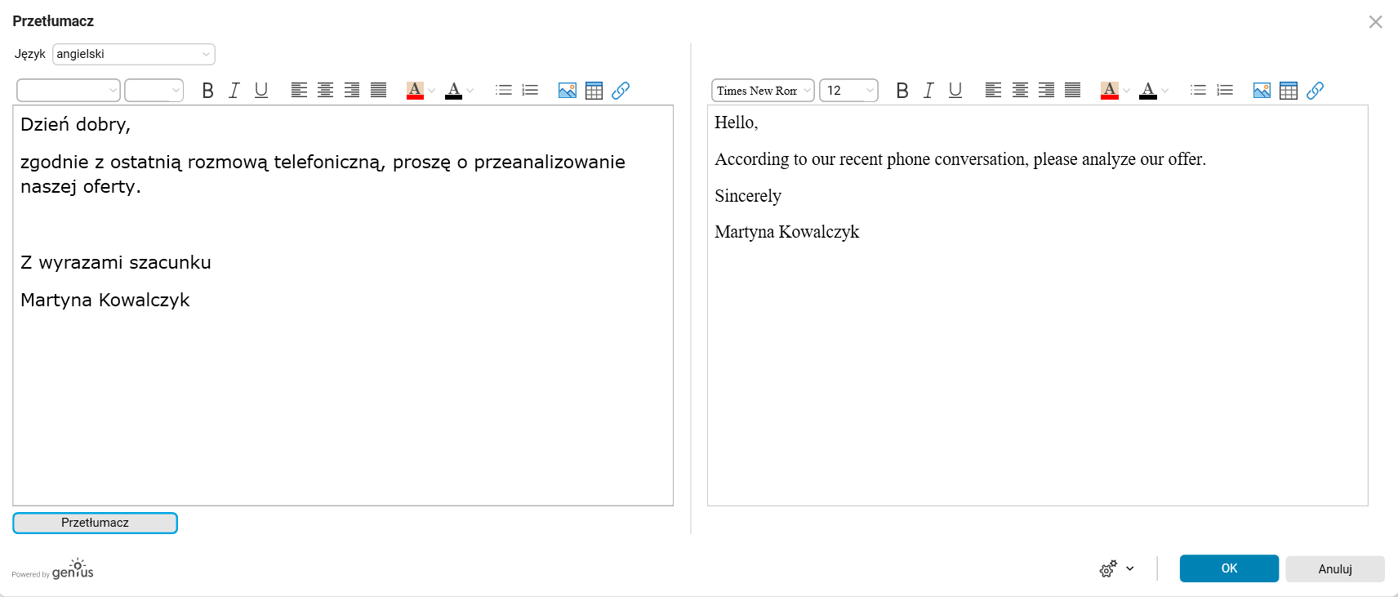The image size is (1398, 597).
Task: Justify translated text
Action: (x=1073, y=91)
